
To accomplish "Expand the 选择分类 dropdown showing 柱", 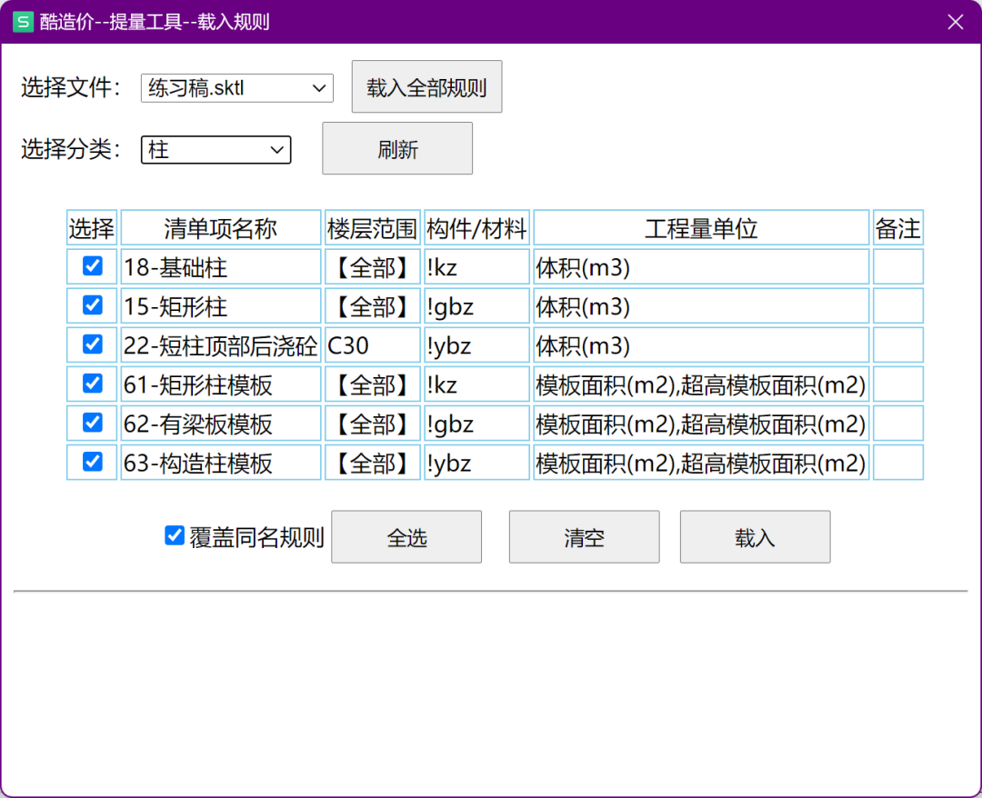I will click(216, 150).
